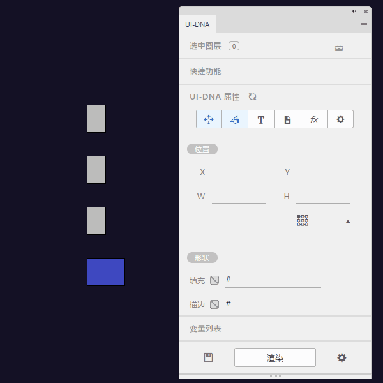Open the fx effects properties tab
Image resolution: width=383 pixels, height=383 pixels.
pos(314,119)
